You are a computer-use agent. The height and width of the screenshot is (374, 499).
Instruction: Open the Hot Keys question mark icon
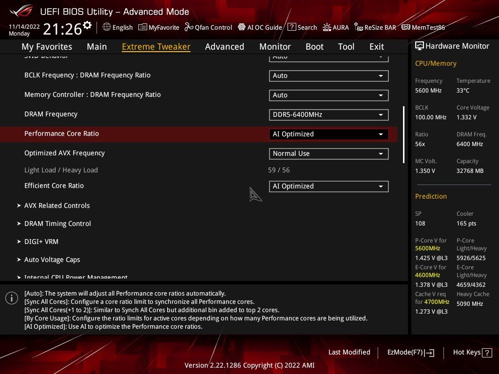(487, 353)
